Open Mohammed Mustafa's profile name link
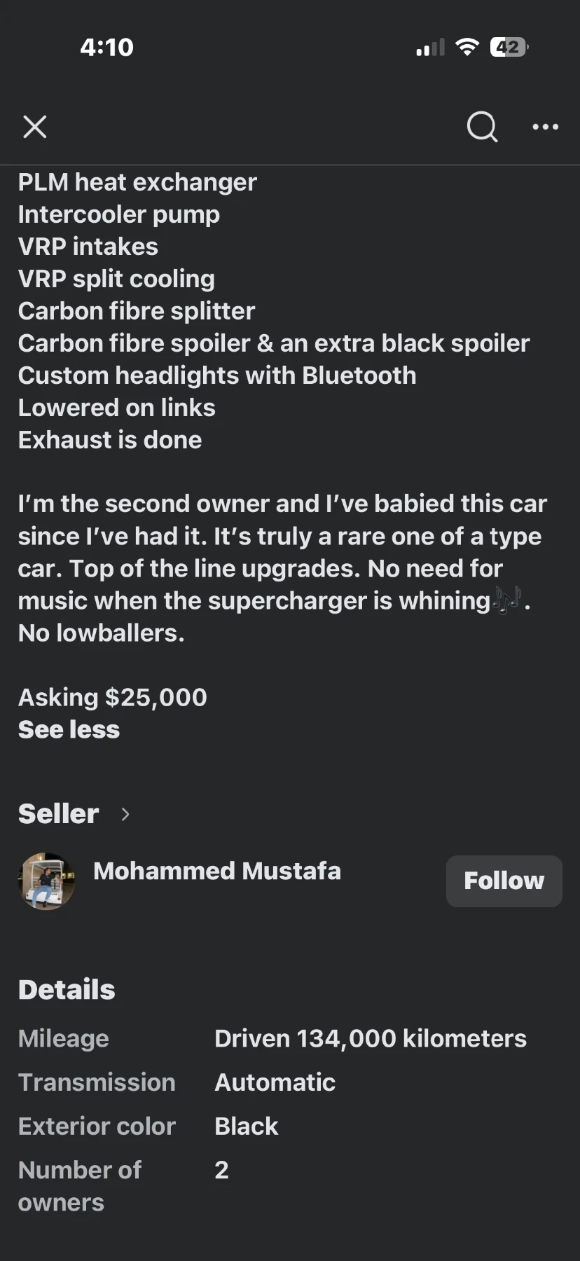 217,871
